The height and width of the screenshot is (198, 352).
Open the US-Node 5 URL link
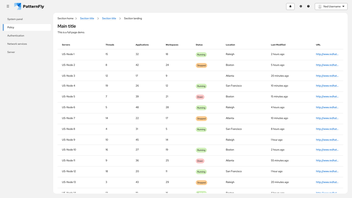coord(327,96)
